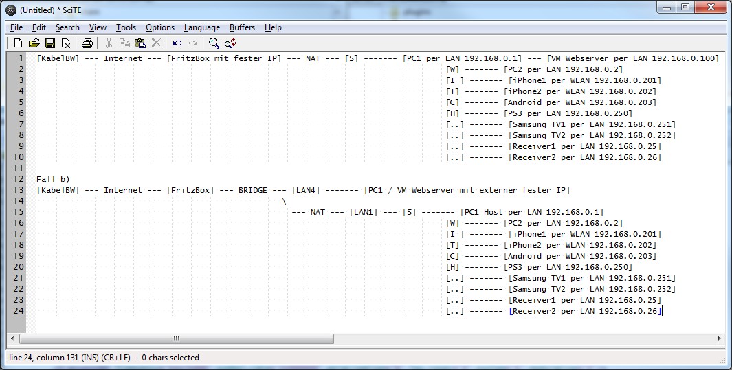Image resolution: width=732 pixels, height=370 pixels.
Task: Open the Buffers menu
Action: click(243, 27)
